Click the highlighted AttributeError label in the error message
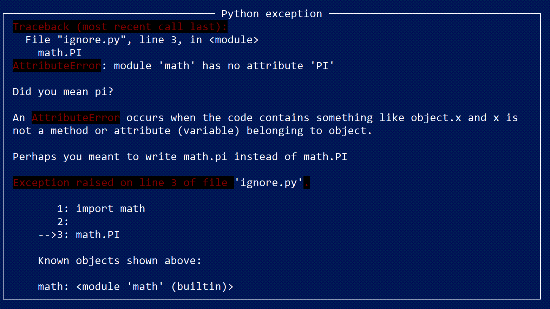This screenshot has width=550, height=309. pyautogui.click(x=57, y=66)
